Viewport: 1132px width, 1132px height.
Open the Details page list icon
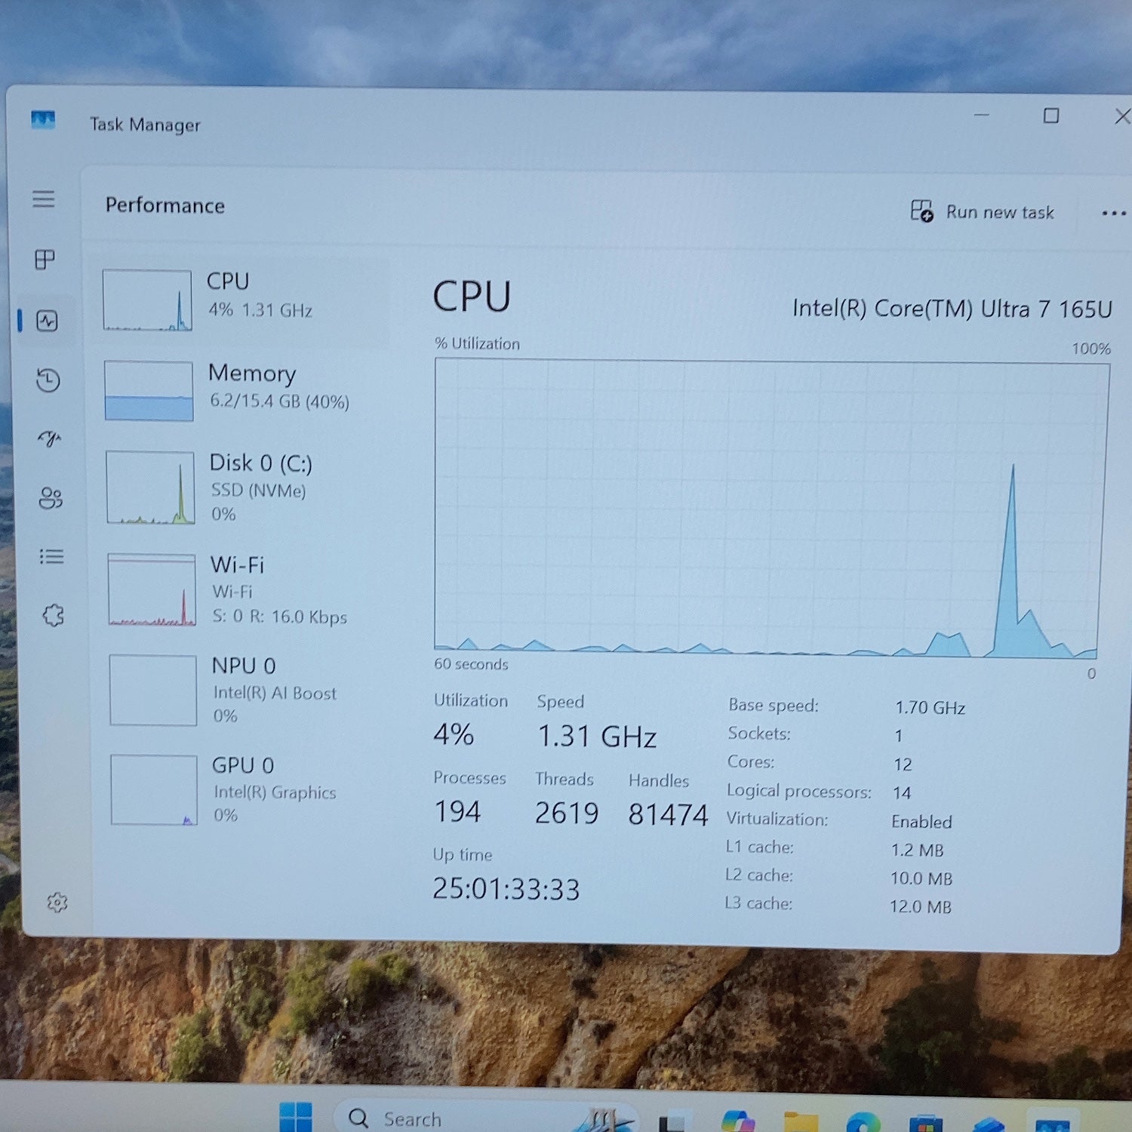click(x=51, y=557)
